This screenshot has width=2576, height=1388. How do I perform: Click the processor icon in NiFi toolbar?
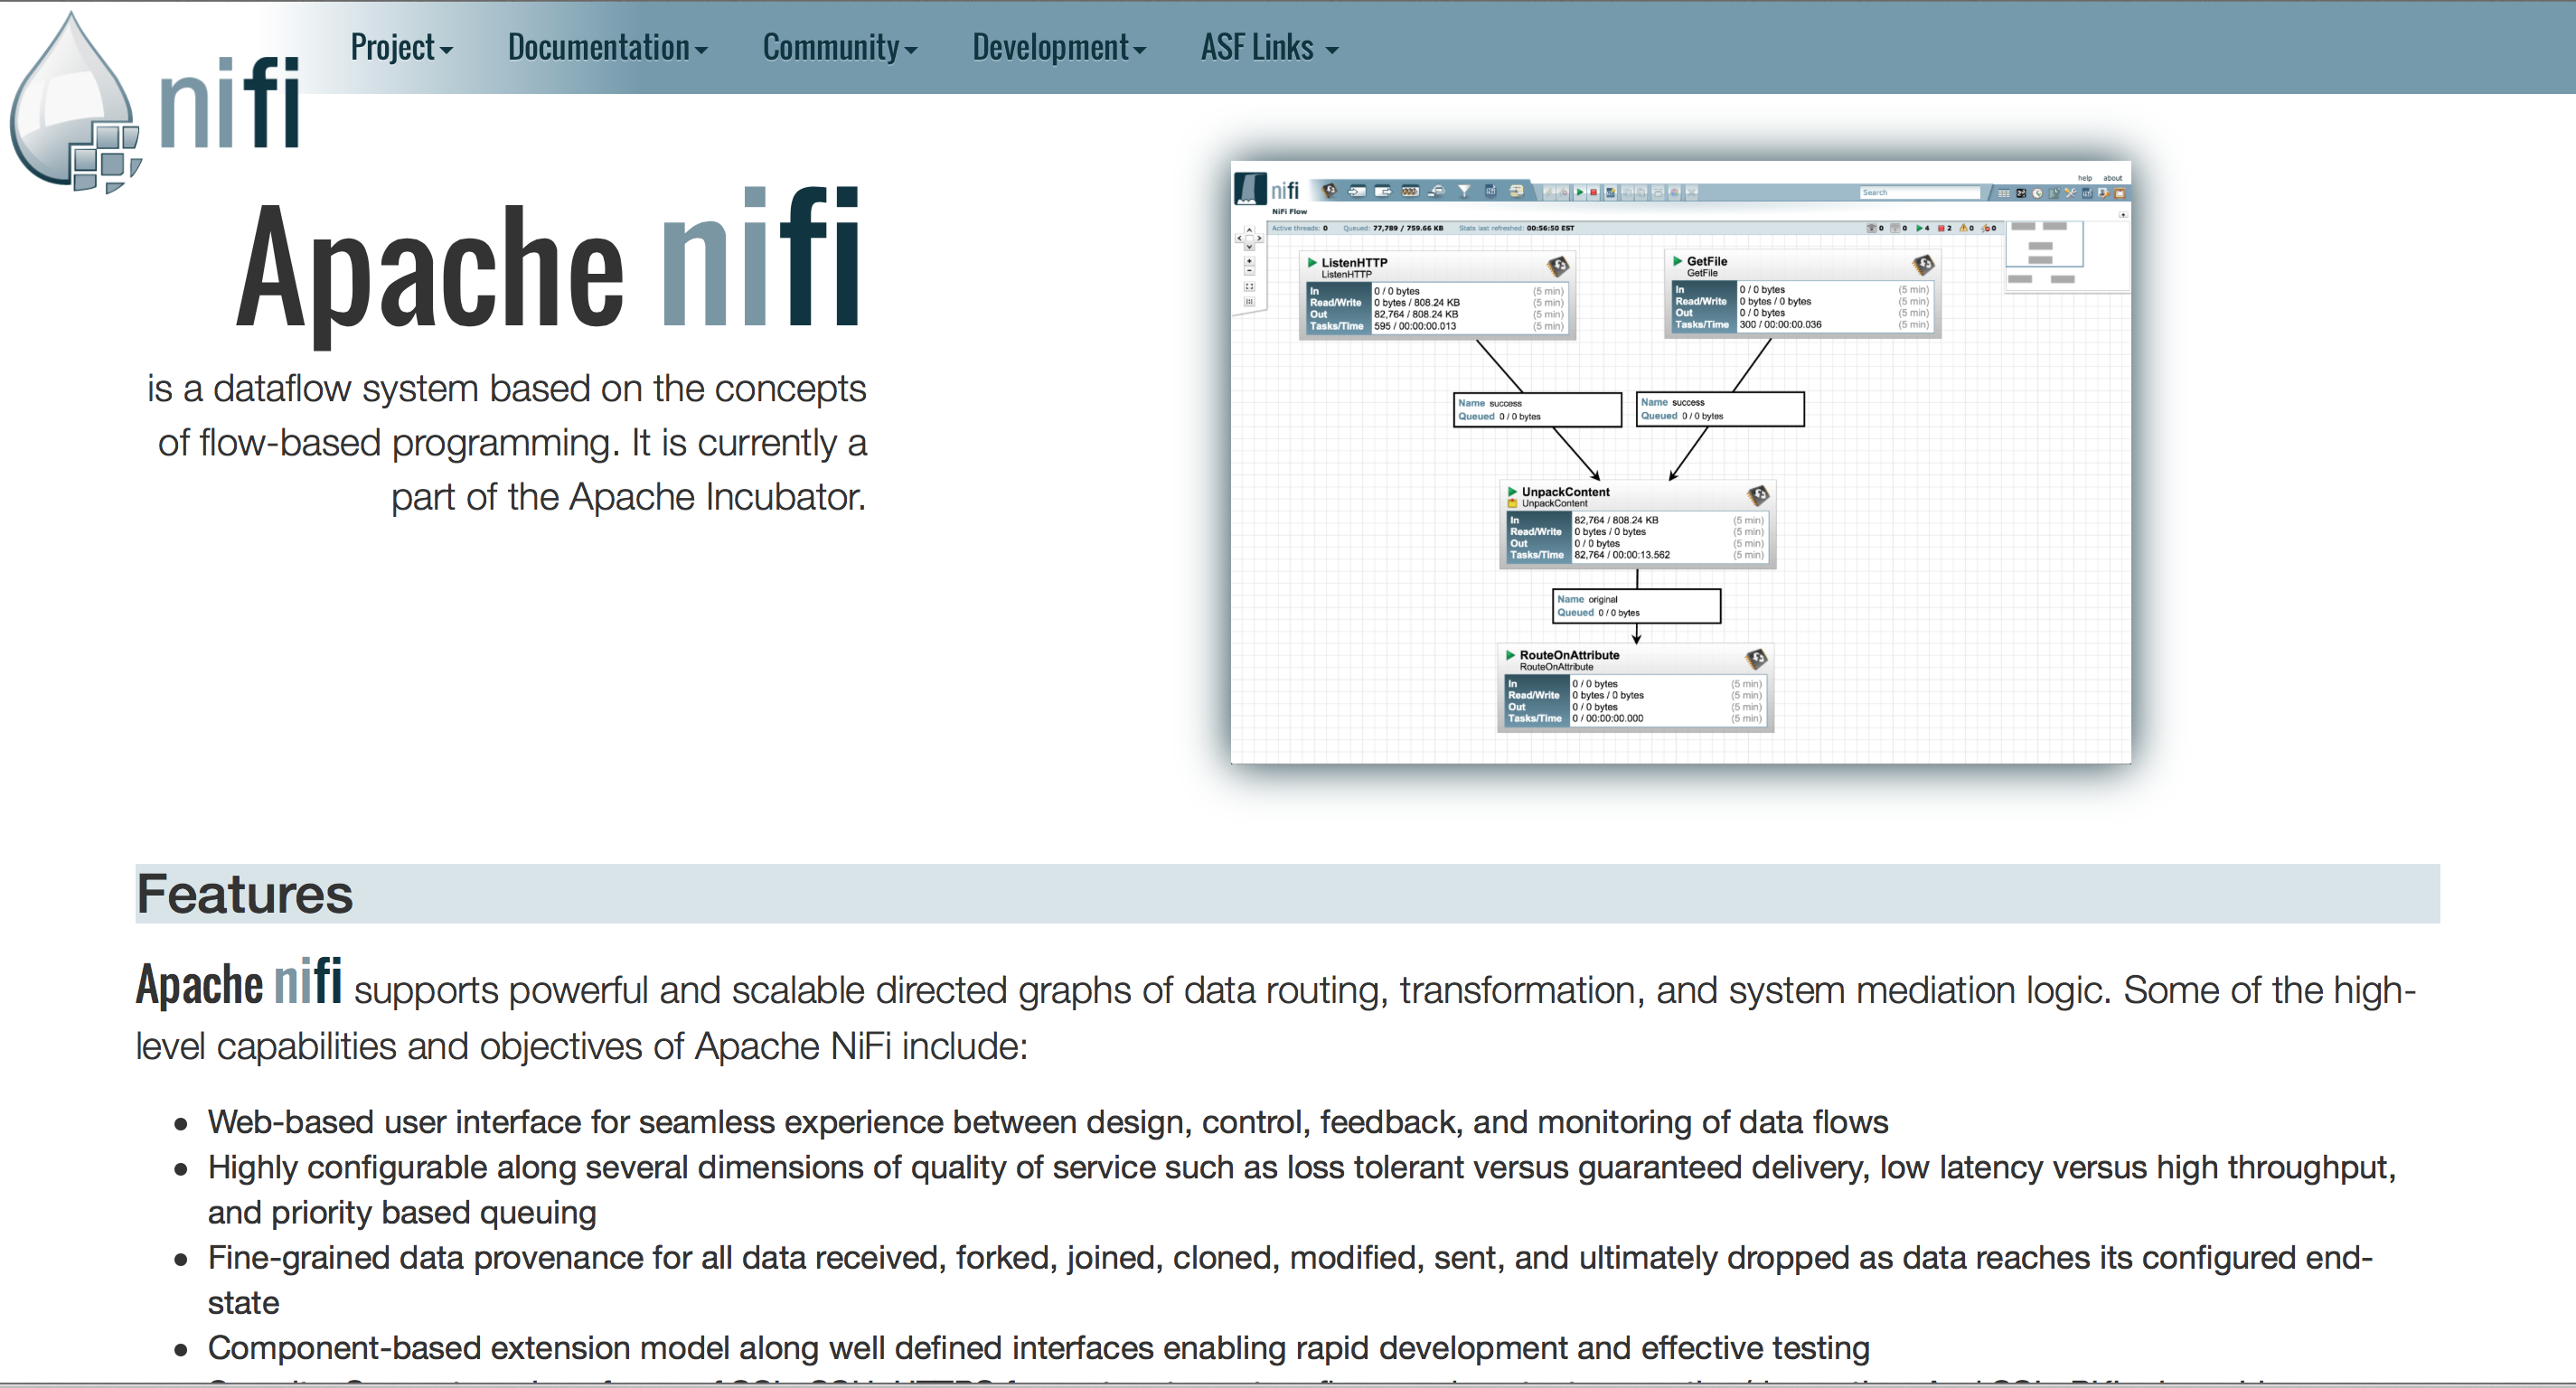click(1330, 190)
